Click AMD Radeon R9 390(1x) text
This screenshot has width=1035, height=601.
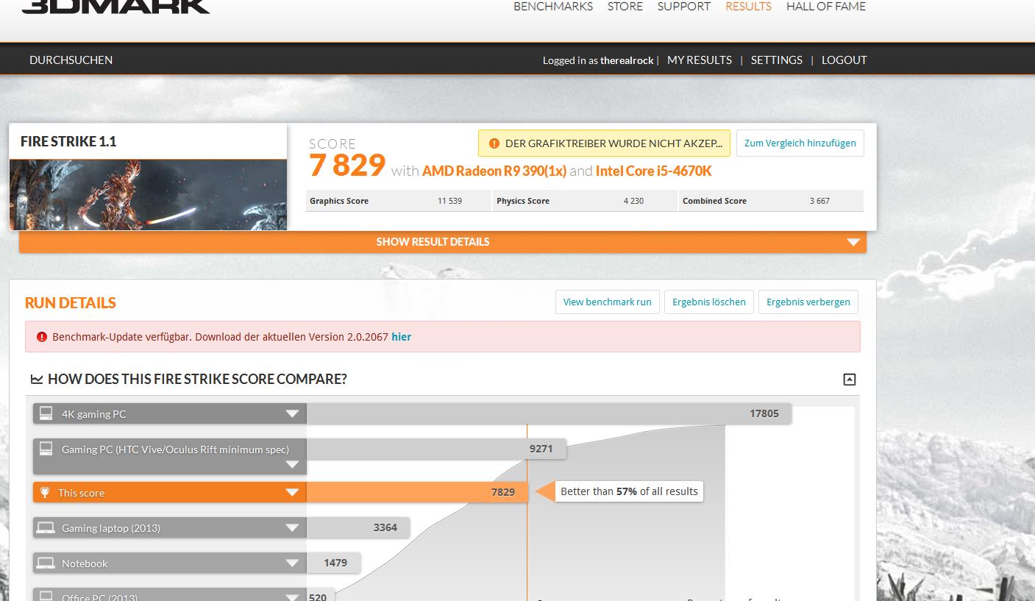tap(494, 171)
